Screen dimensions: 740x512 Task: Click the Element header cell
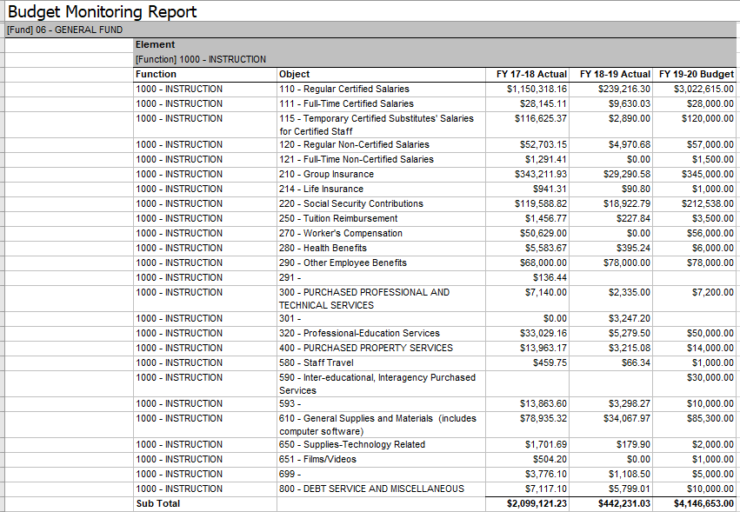435,45
